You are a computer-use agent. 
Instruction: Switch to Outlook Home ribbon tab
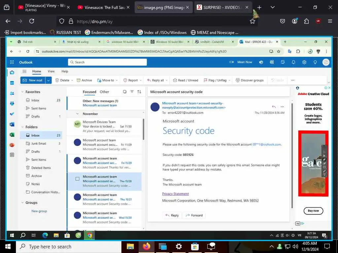pyautogui.click(x=37, y=71)
